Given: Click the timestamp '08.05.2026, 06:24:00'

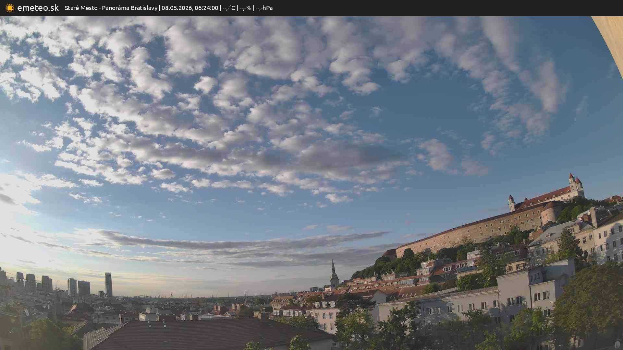Looking at the screenshot, I should tap(190, 8).
